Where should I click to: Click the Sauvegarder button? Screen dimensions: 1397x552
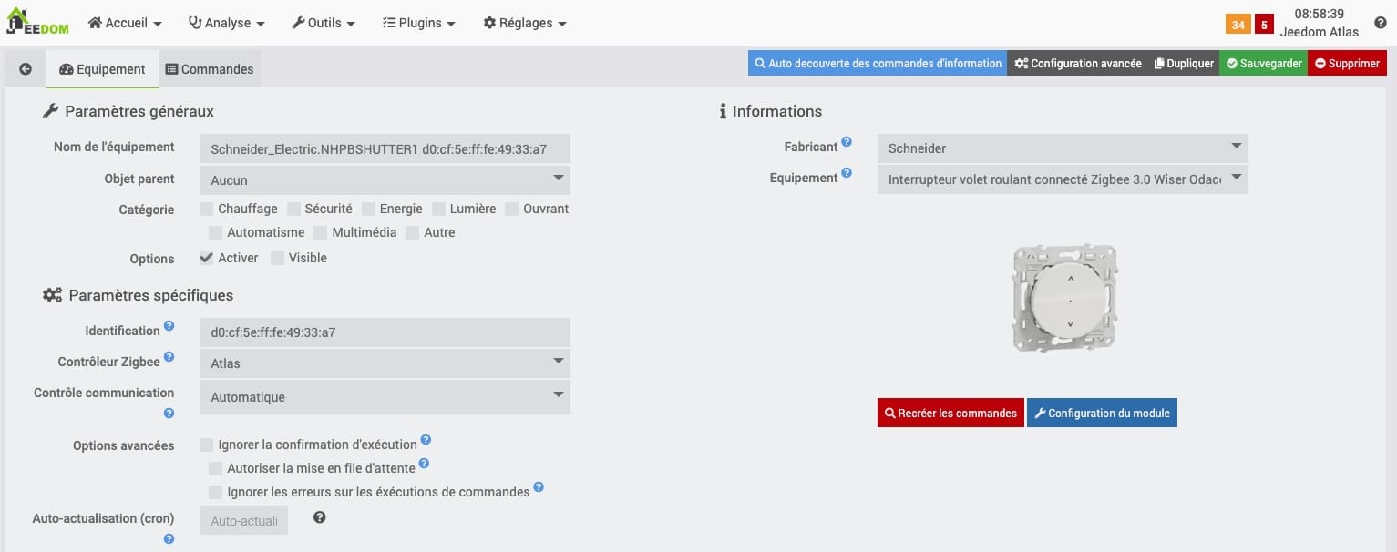pos(1264,63)
